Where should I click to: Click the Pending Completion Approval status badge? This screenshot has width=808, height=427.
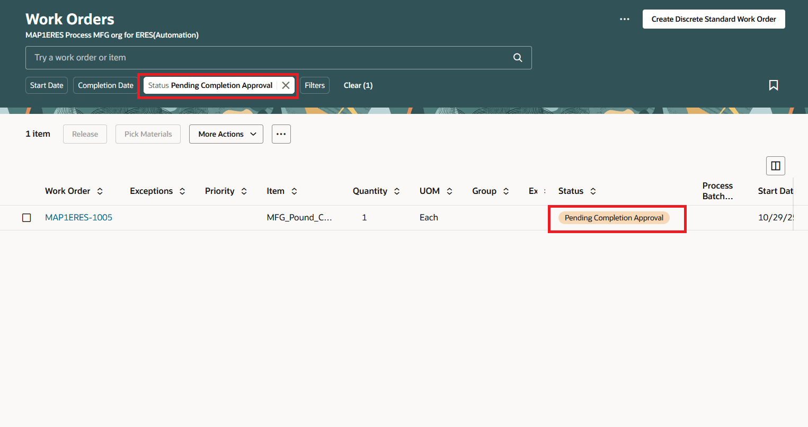614,218
